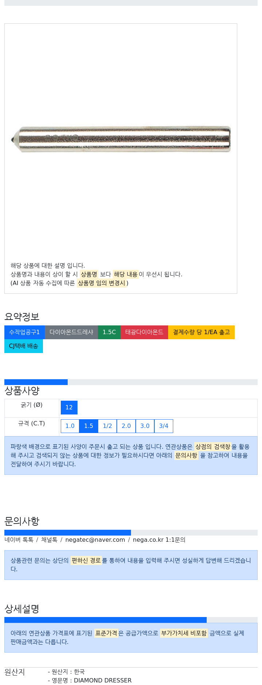Select the 수작업공구1 category tag

coord(24,332)
